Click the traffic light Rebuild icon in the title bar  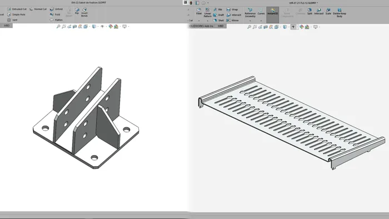click(x=191, y=3)
